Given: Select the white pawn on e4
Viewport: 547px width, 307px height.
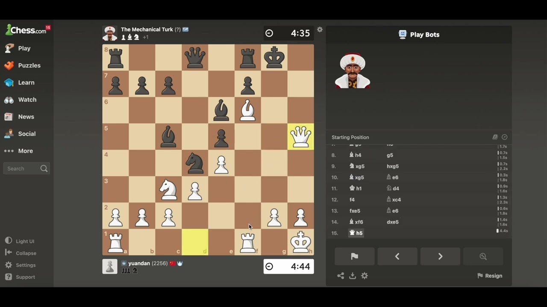Looking at the screenshot, I should pos(221,163).
